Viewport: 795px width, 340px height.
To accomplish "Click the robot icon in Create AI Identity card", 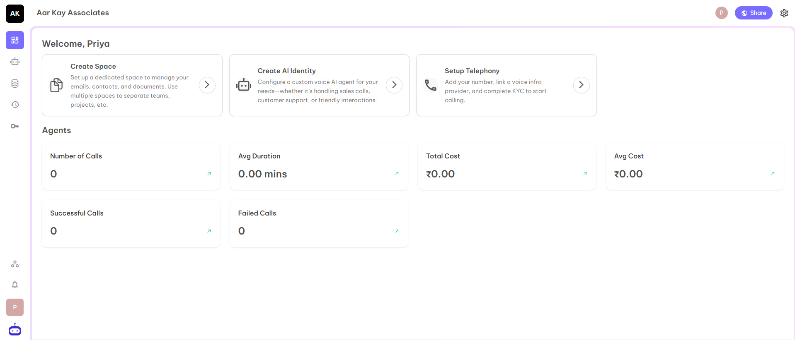I will [244, 85].
